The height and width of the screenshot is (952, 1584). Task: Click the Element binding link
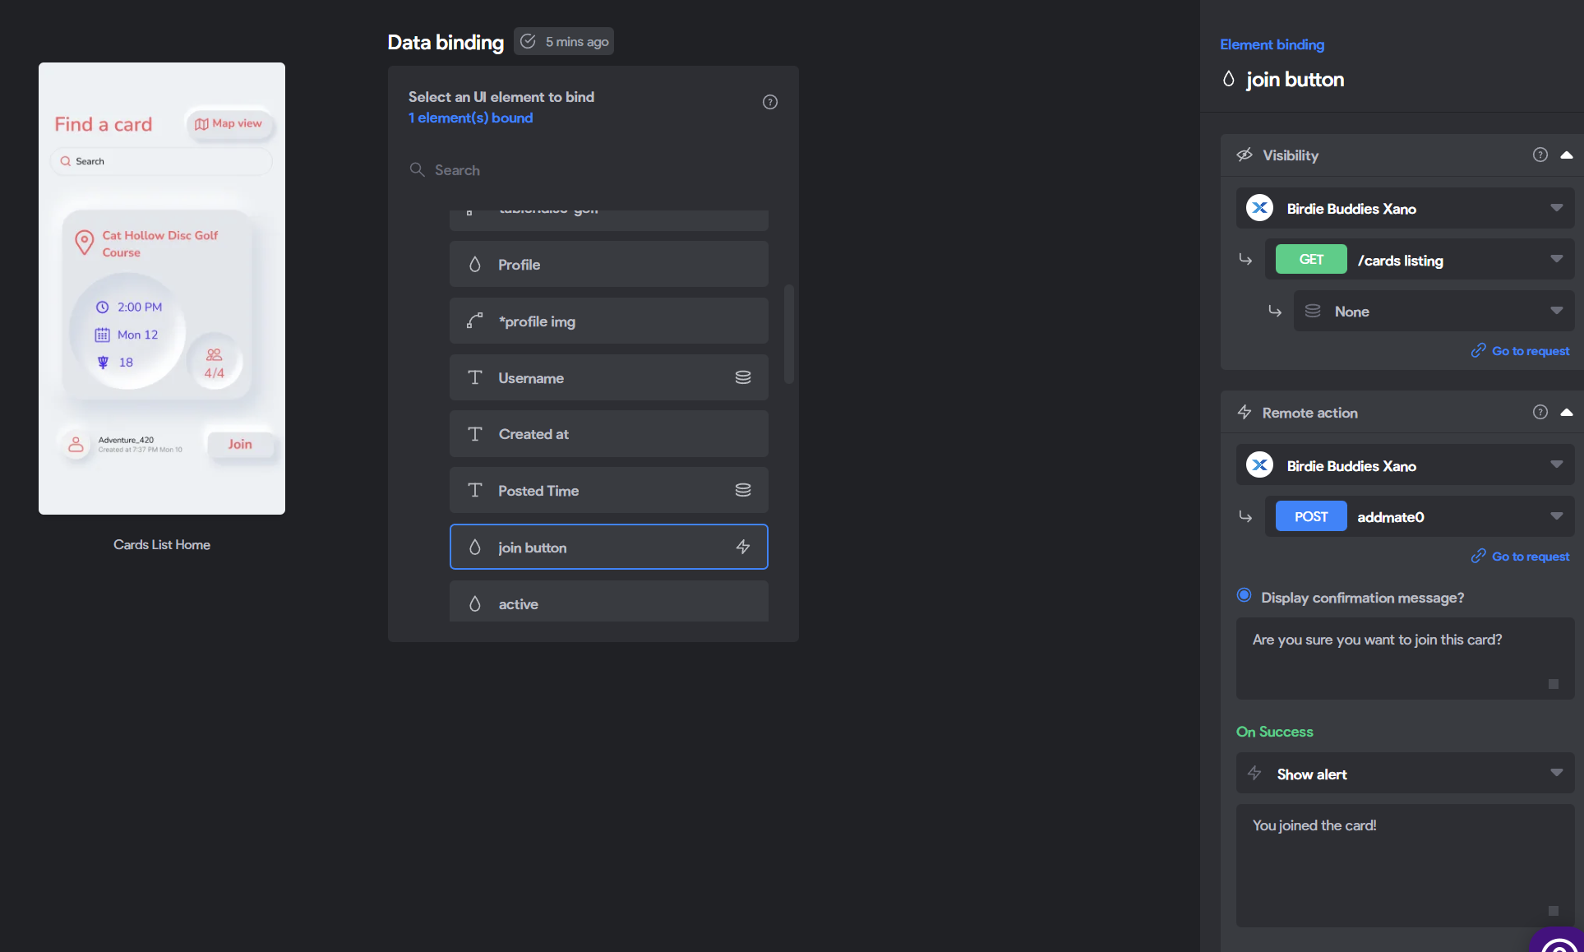pyautogui.click(x=1272, y=44)
